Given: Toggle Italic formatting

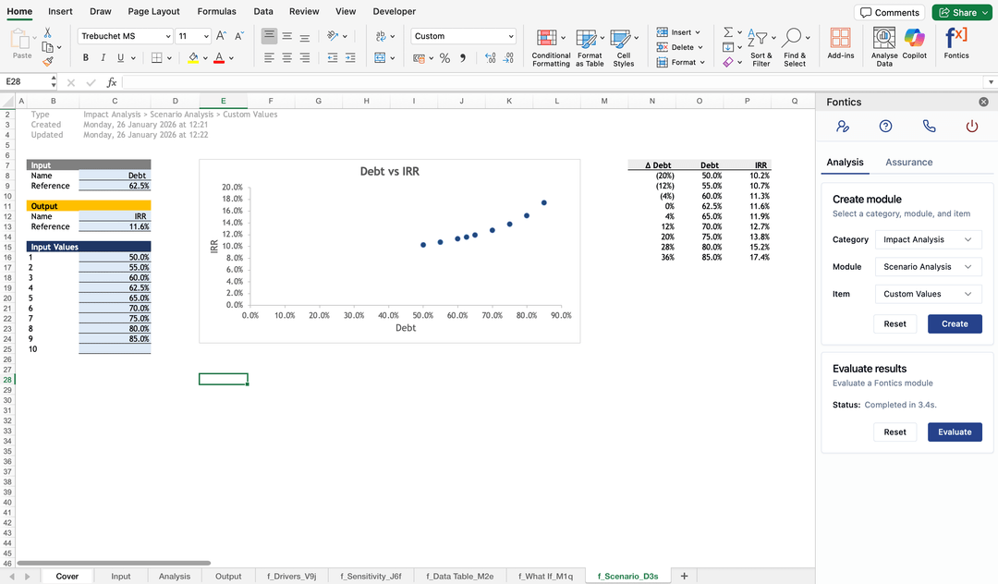Looking at the screenshot, I should pos(103,58).
